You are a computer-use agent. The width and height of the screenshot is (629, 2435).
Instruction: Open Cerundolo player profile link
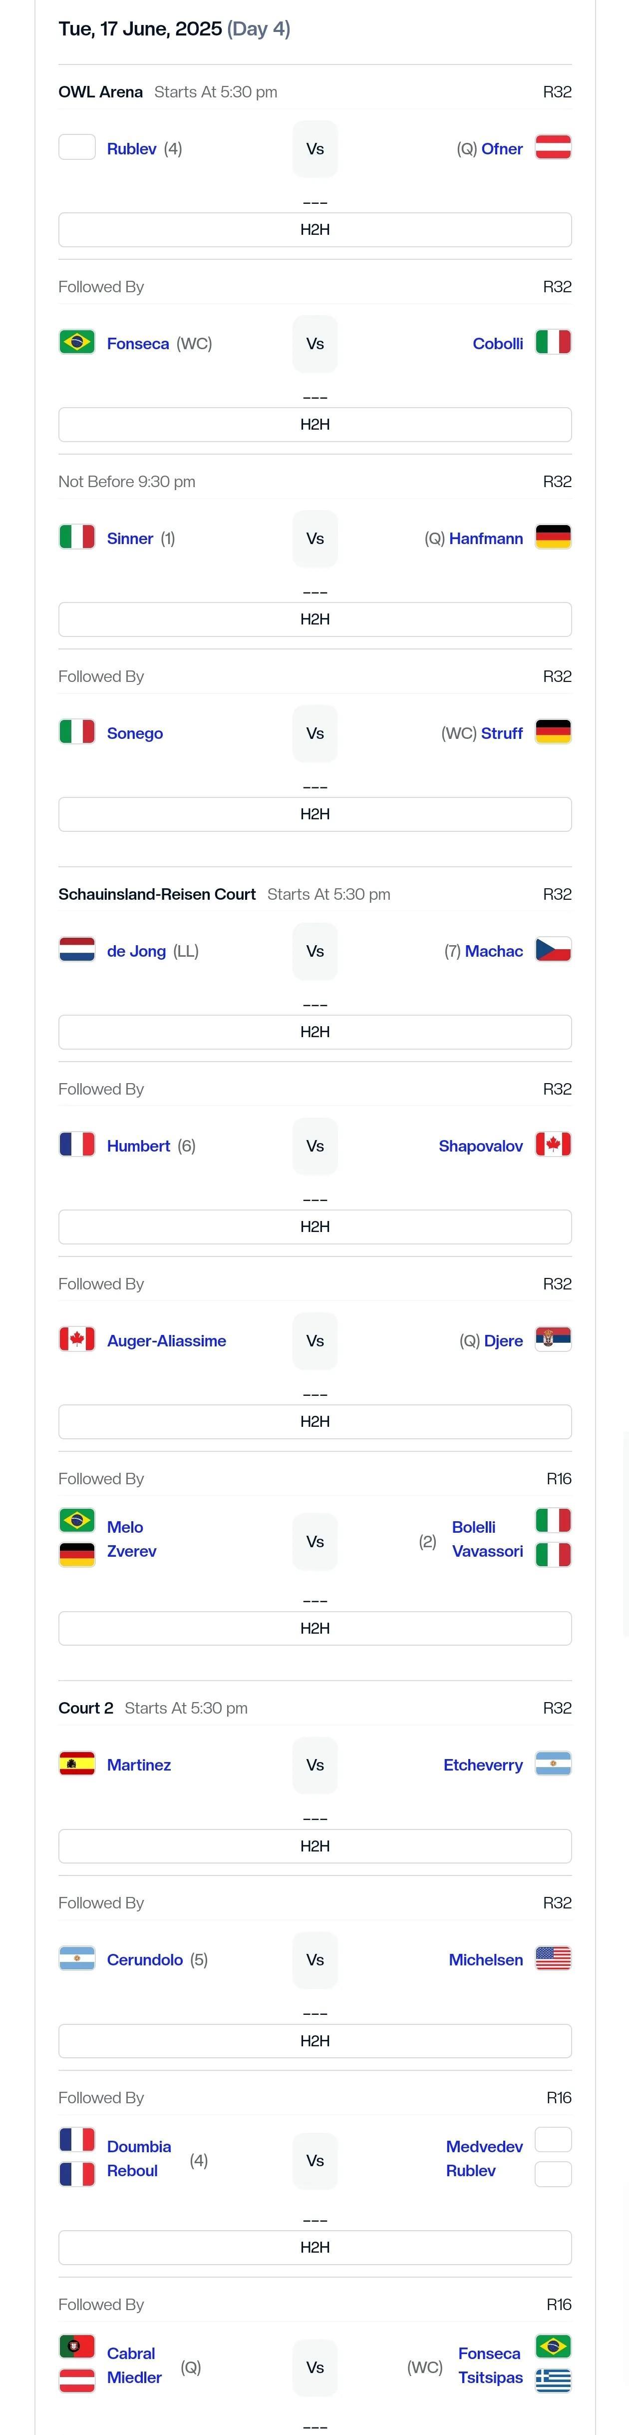144,1959
